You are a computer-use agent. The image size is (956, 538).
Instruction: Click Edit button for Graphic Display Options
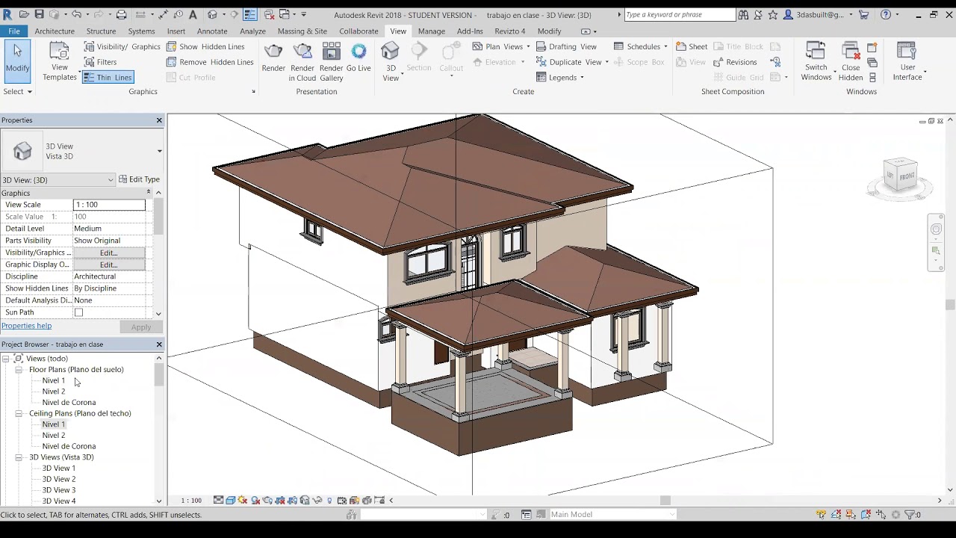[109, 265]
